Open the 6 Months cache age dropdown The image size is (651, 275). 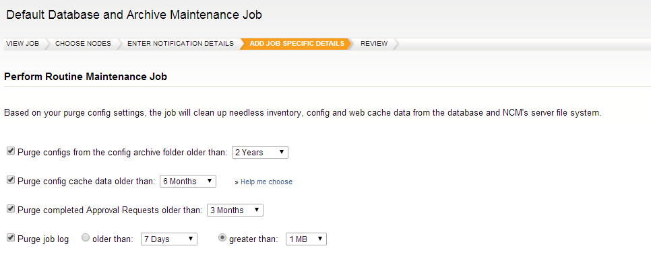pos(187,182)
